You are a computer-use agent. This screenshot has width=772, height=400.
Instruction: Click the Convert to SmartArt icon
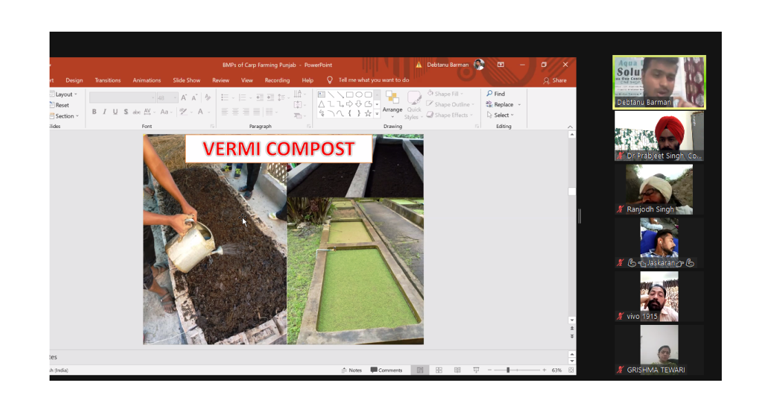point(298,115)
